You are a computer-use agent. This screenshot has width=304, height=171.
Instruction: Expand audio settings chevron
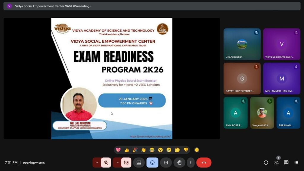[97, 162]
